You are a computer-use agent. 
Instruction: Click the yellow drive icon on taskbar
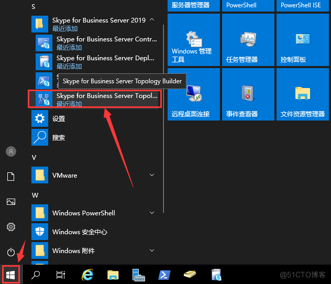tap(190, 275)
